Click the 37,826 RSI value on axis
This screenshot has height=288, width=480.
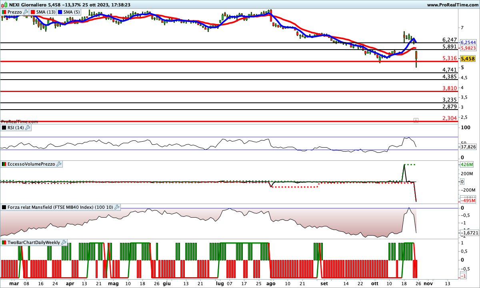pos(468,147)
